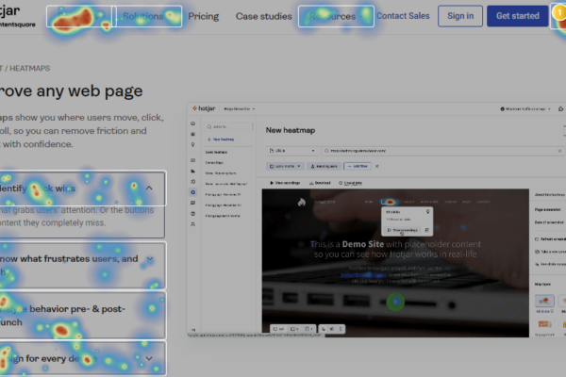Click the HEATMAPS breadcrumb text
Image resolution: width=566 pixels, height=377 pixels.
(x=30, y=68)
